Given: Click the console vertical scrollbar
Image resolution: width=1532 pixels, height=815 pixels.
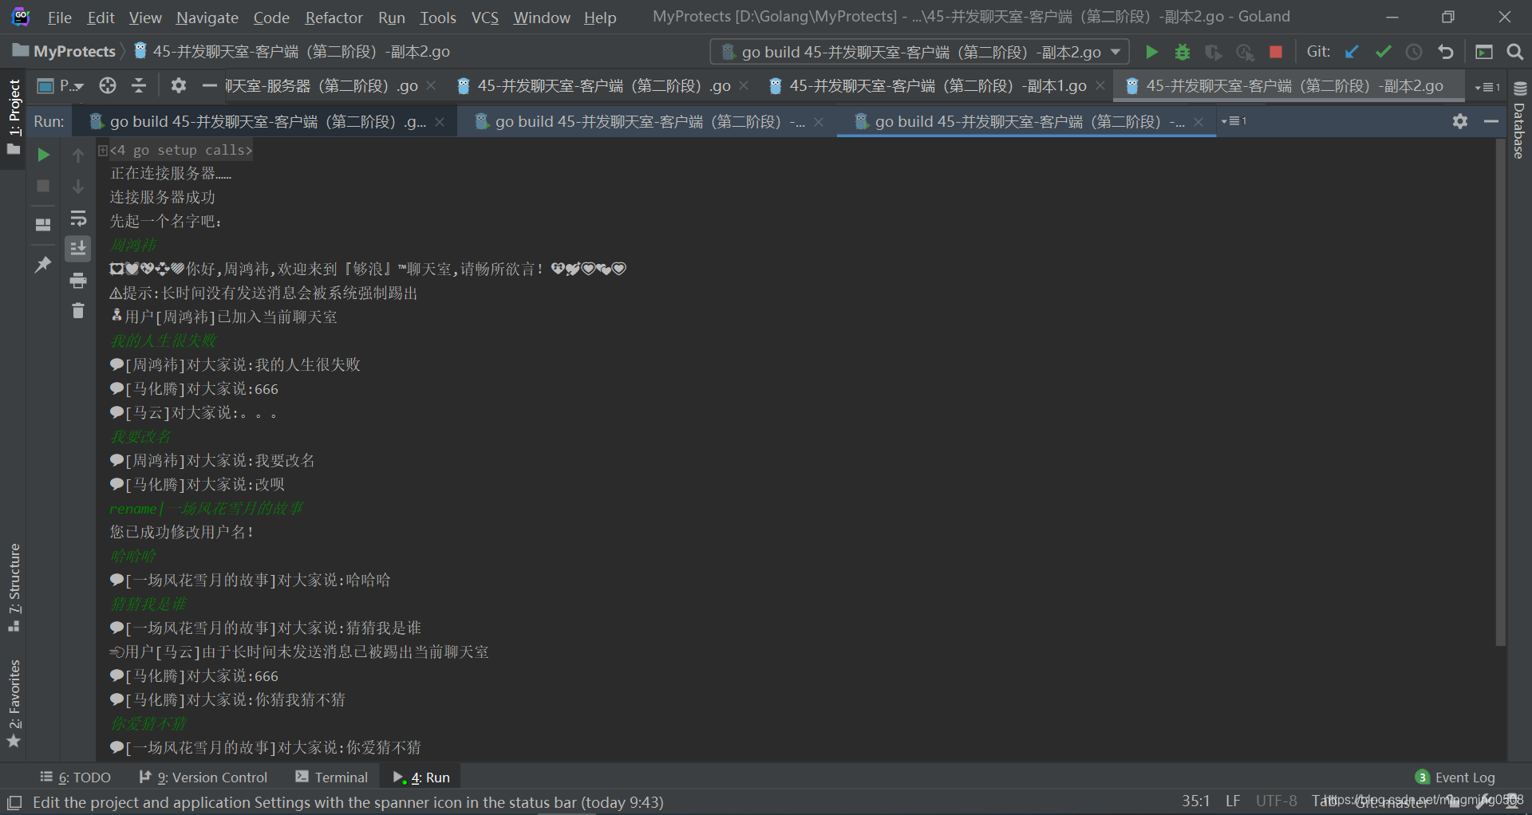Looking at the screenshot, I should click(1500, 394).
